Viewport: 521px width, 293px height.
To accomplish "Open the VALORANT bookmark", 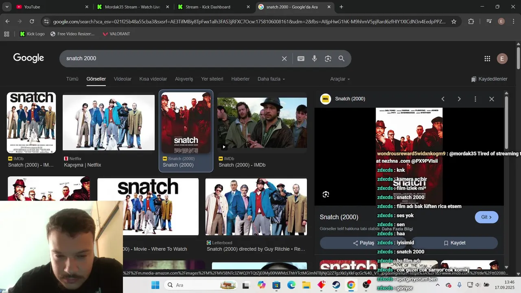I will point(116,34).
